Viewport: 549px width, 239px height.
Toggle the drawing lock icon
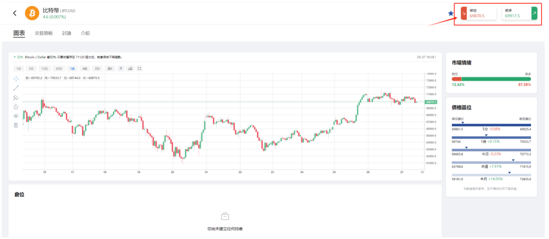coord(16,107)
